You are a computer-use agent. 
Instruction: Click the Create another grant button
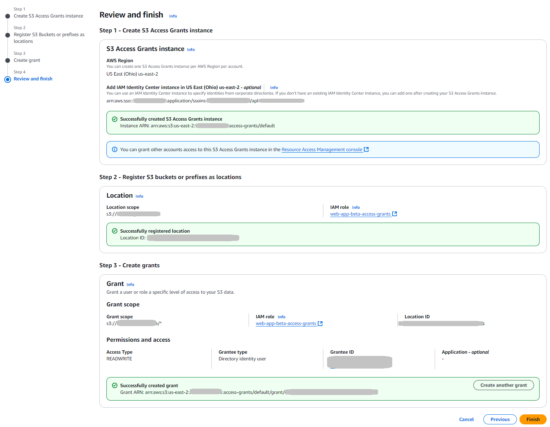tap(503, 385)
